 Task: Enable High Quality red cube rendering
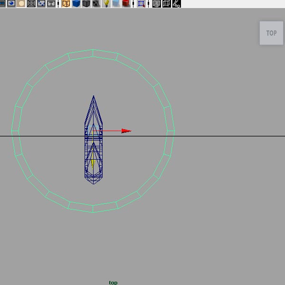(x=126, y=3)
